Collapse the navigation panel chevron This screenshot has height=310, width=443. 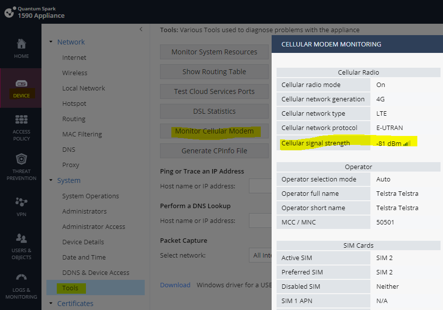(x=141, y=30)
